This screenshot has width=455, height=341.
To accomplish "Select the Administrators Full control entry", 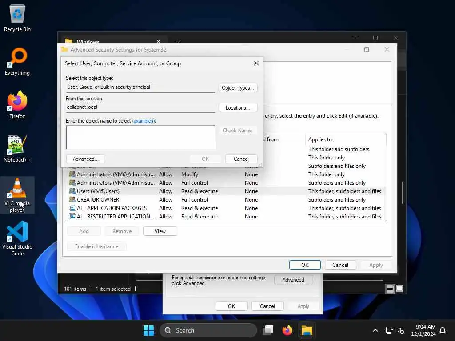I will tap(226, 183).
